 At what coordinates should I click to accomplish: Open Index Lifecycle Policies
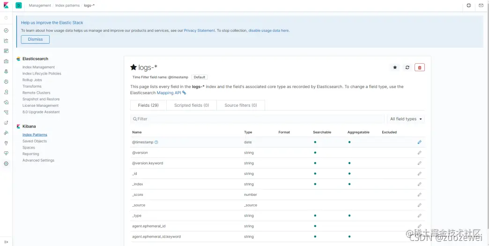click(42, 74)
